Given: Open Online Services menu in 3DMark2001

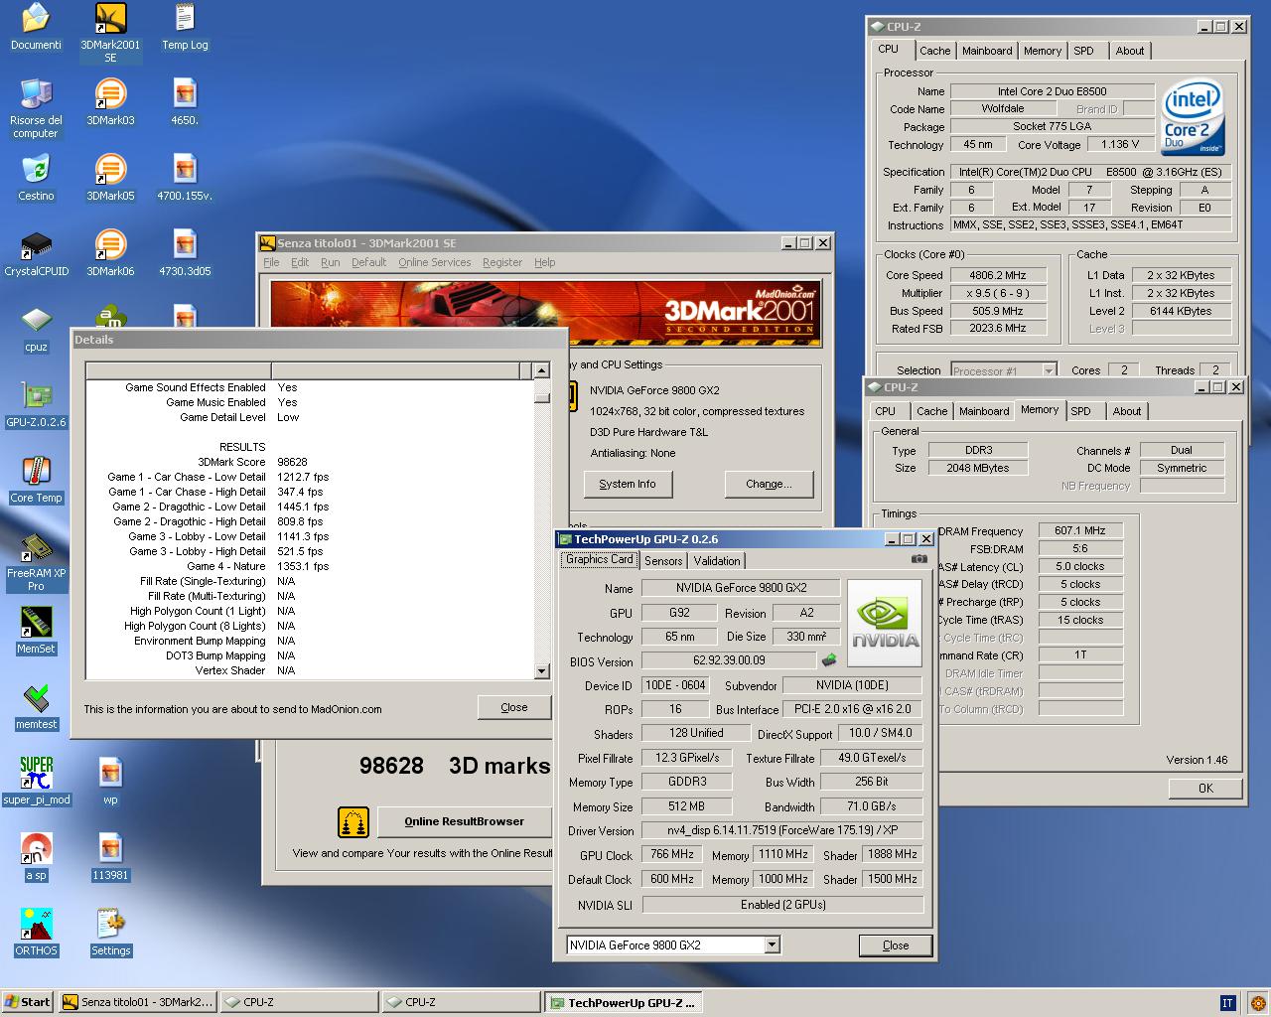Looking at the screenshot, I should coord(434,262).
